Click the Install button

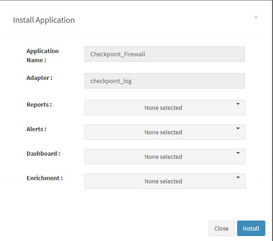pos(251,228)
